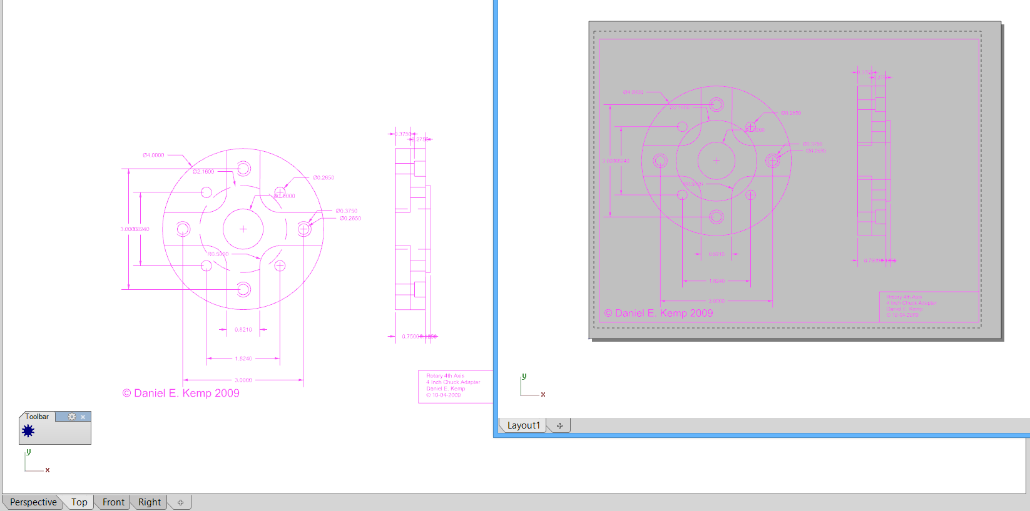Open the floating Toolbar gear options
Image resolution: width=1030 pixels, height=511 pixels.
pos(72,417)
